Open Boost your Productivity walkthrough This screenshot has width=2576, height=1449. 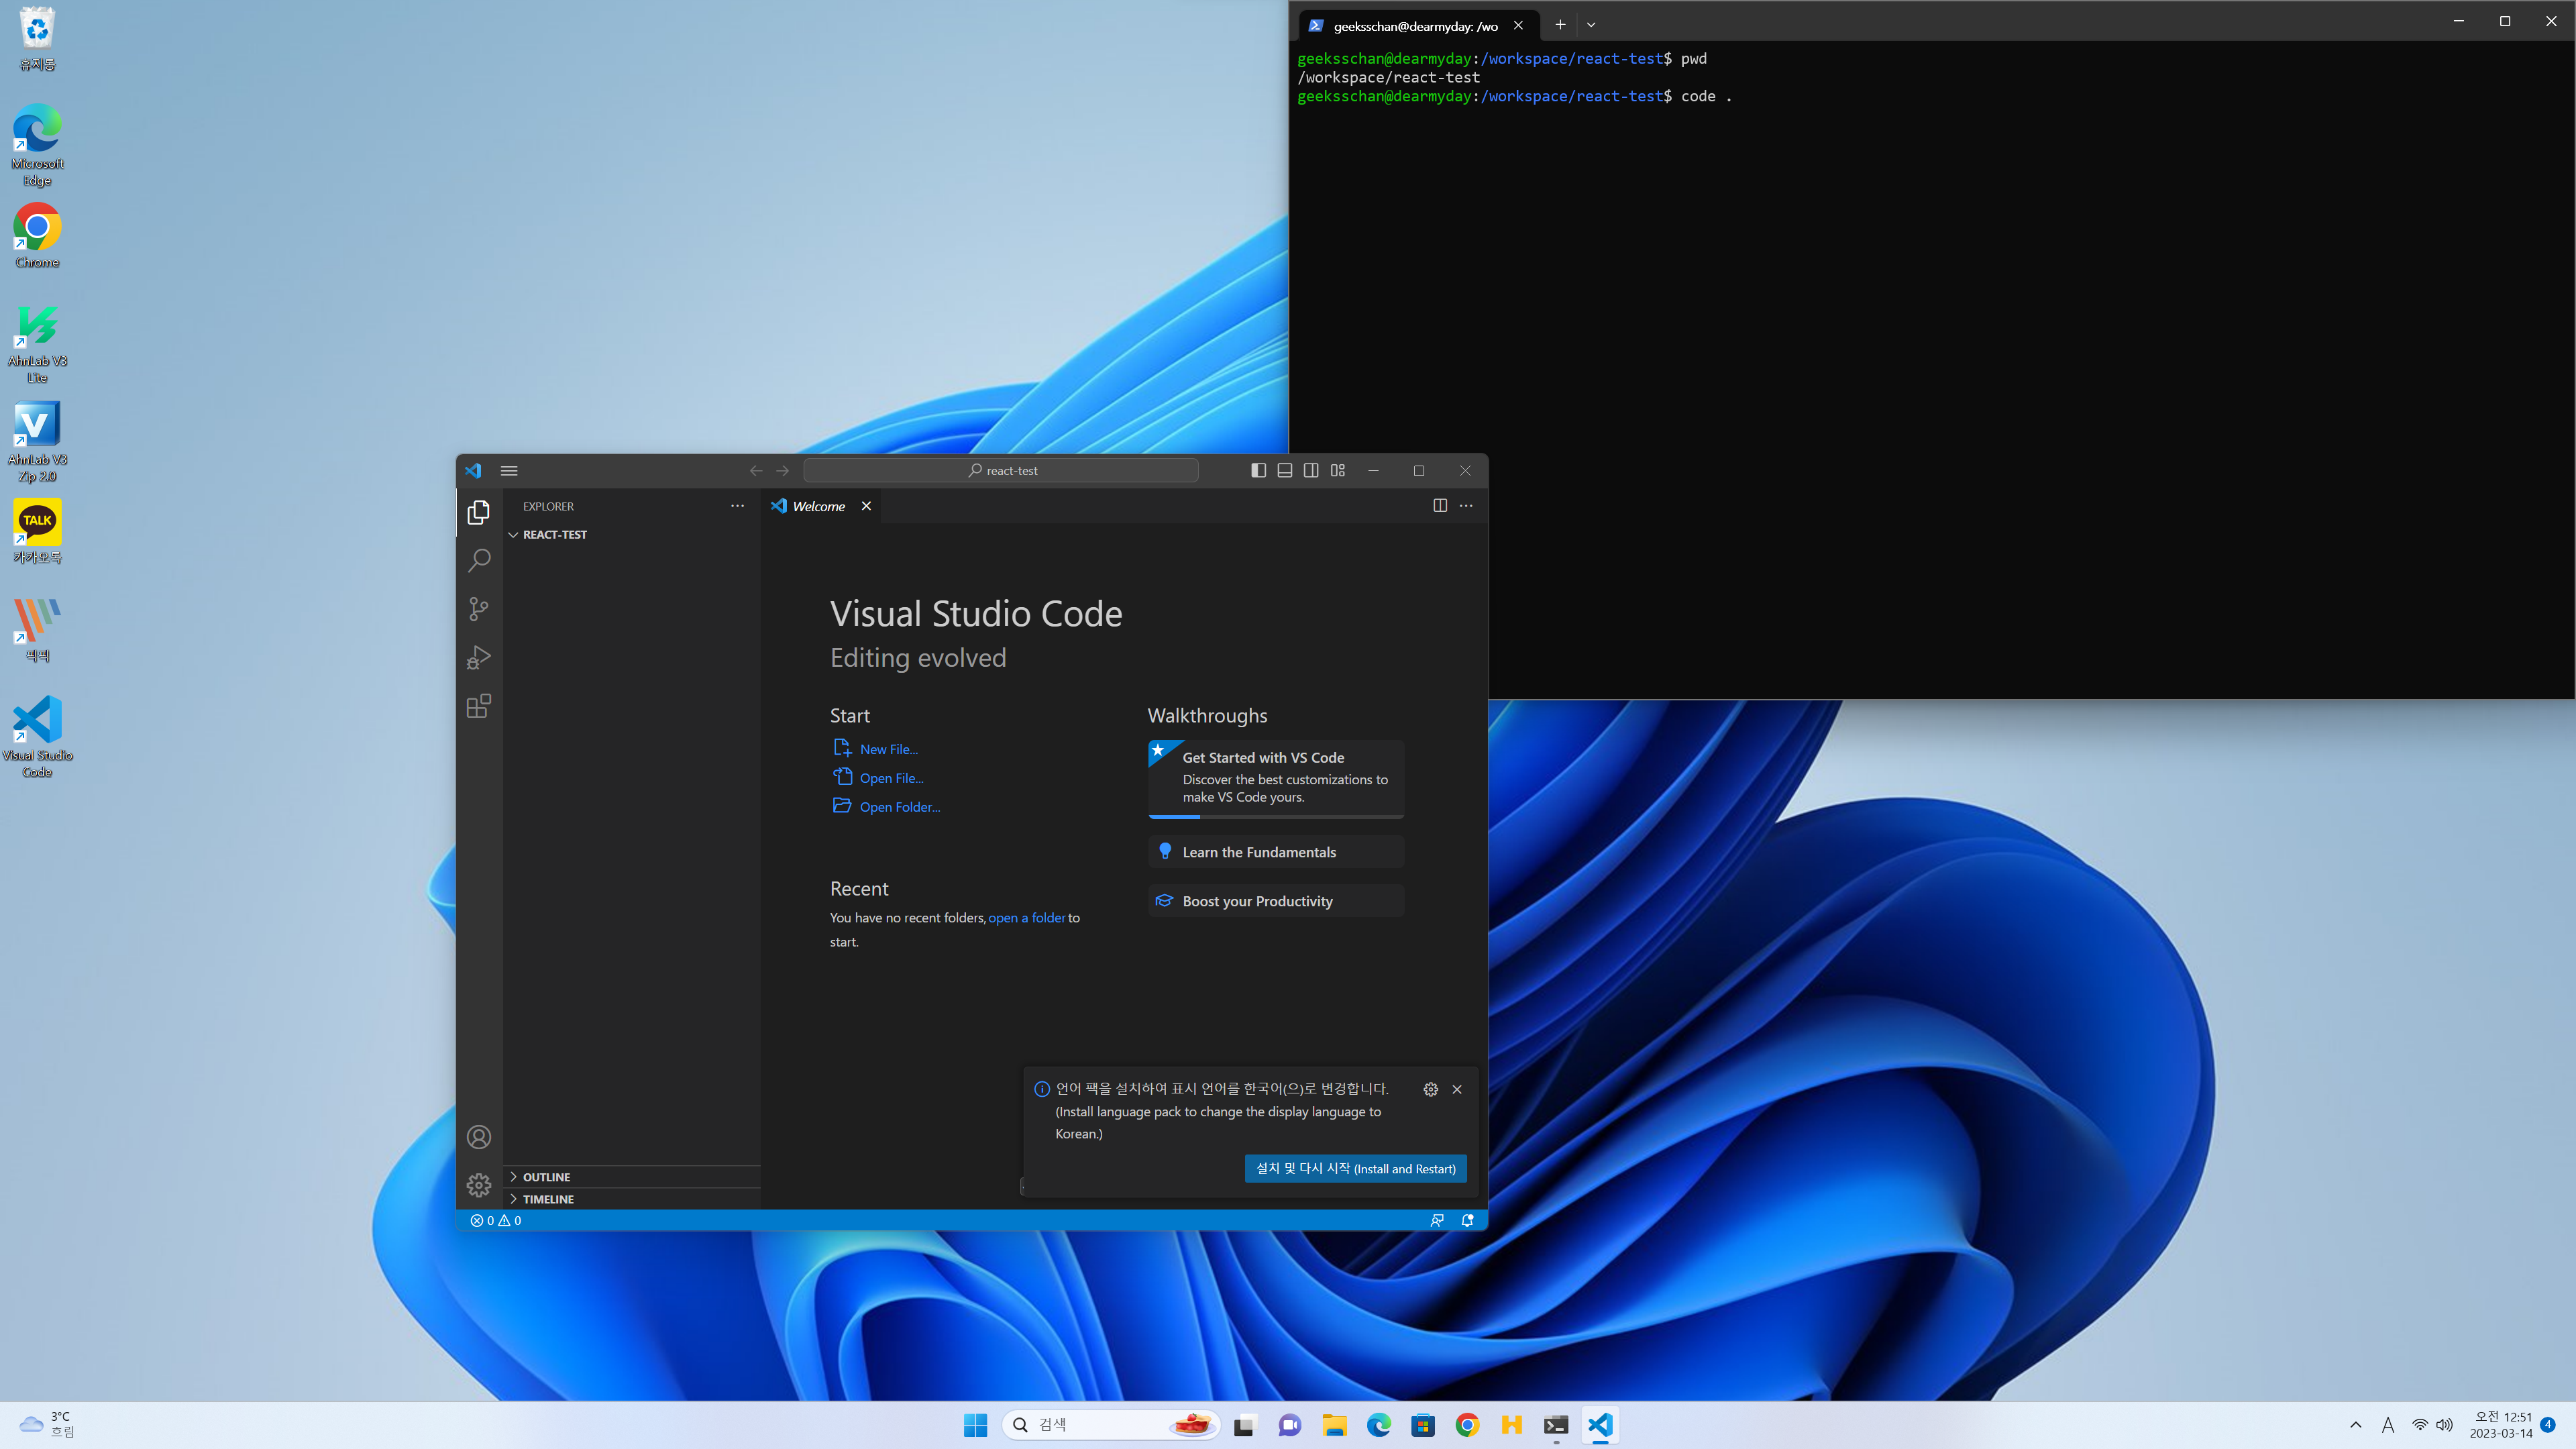1276,901
